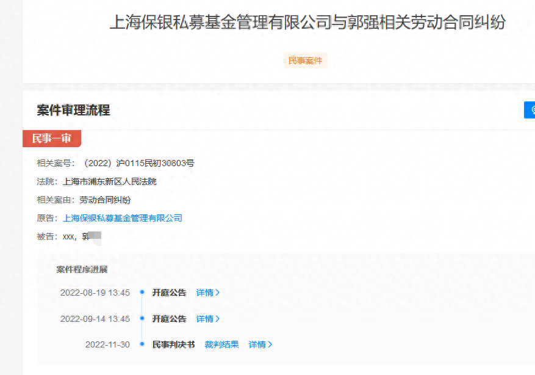Image resolution: width=535 pixels, height=375 pixels.
Task: Click the timeline dot for 2022-08-19
Action: [142, 292]
